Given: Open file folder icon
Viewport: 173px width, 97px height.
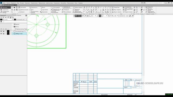Looking at the screenshot, I should [14, 8].
